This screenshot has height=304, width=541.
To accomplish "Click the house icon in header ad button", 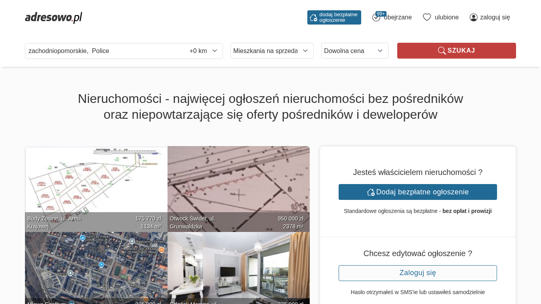I will coord(313,17).
